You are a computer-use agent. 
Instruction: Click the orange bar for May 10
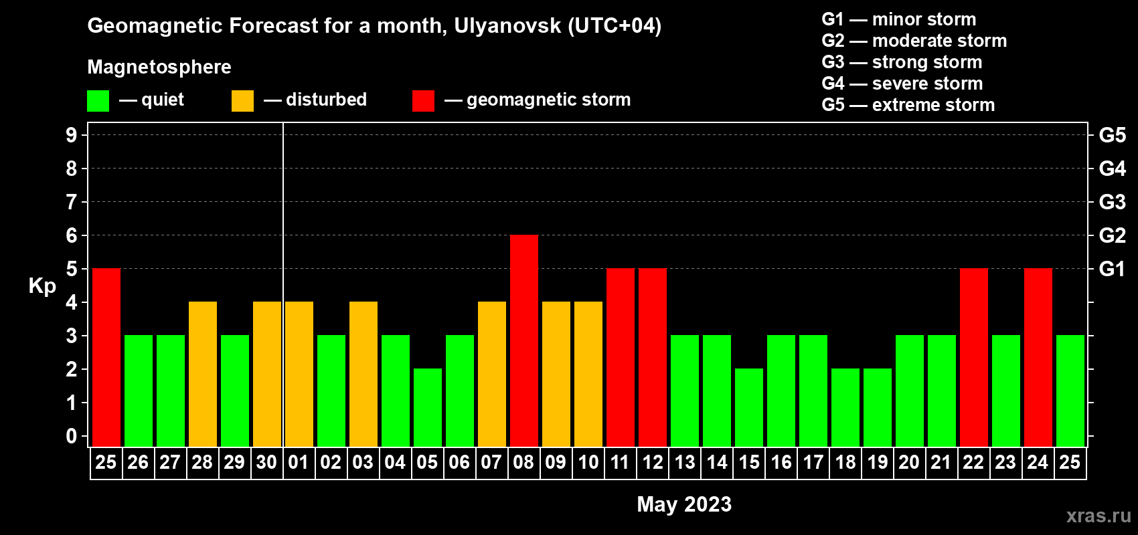[x=588, y=374]
